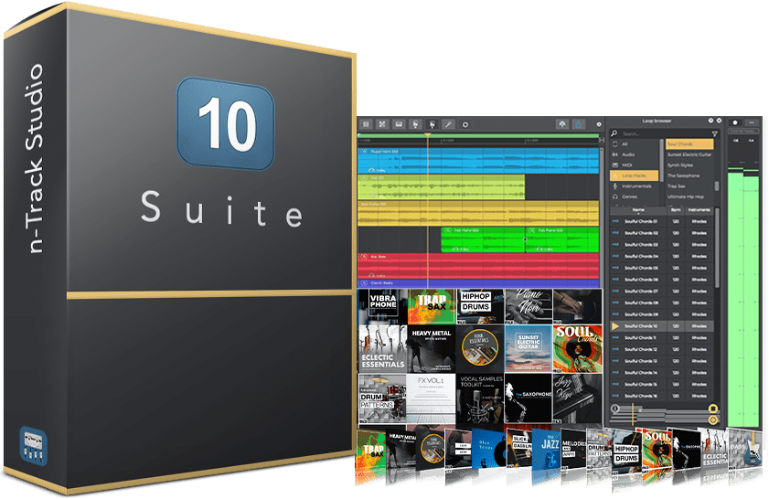Click the timeline zoom icon right of the ruler

coord(602,141)
